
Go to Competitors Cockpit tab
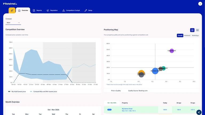[71, 10]
